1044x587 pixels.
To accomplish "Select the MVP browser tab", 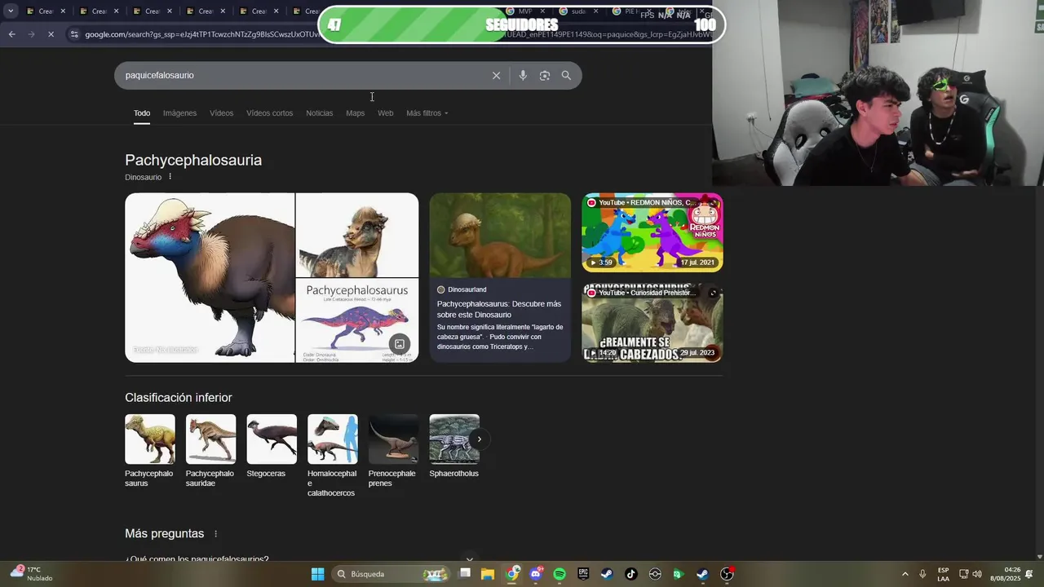I will (x=524, y=11).
